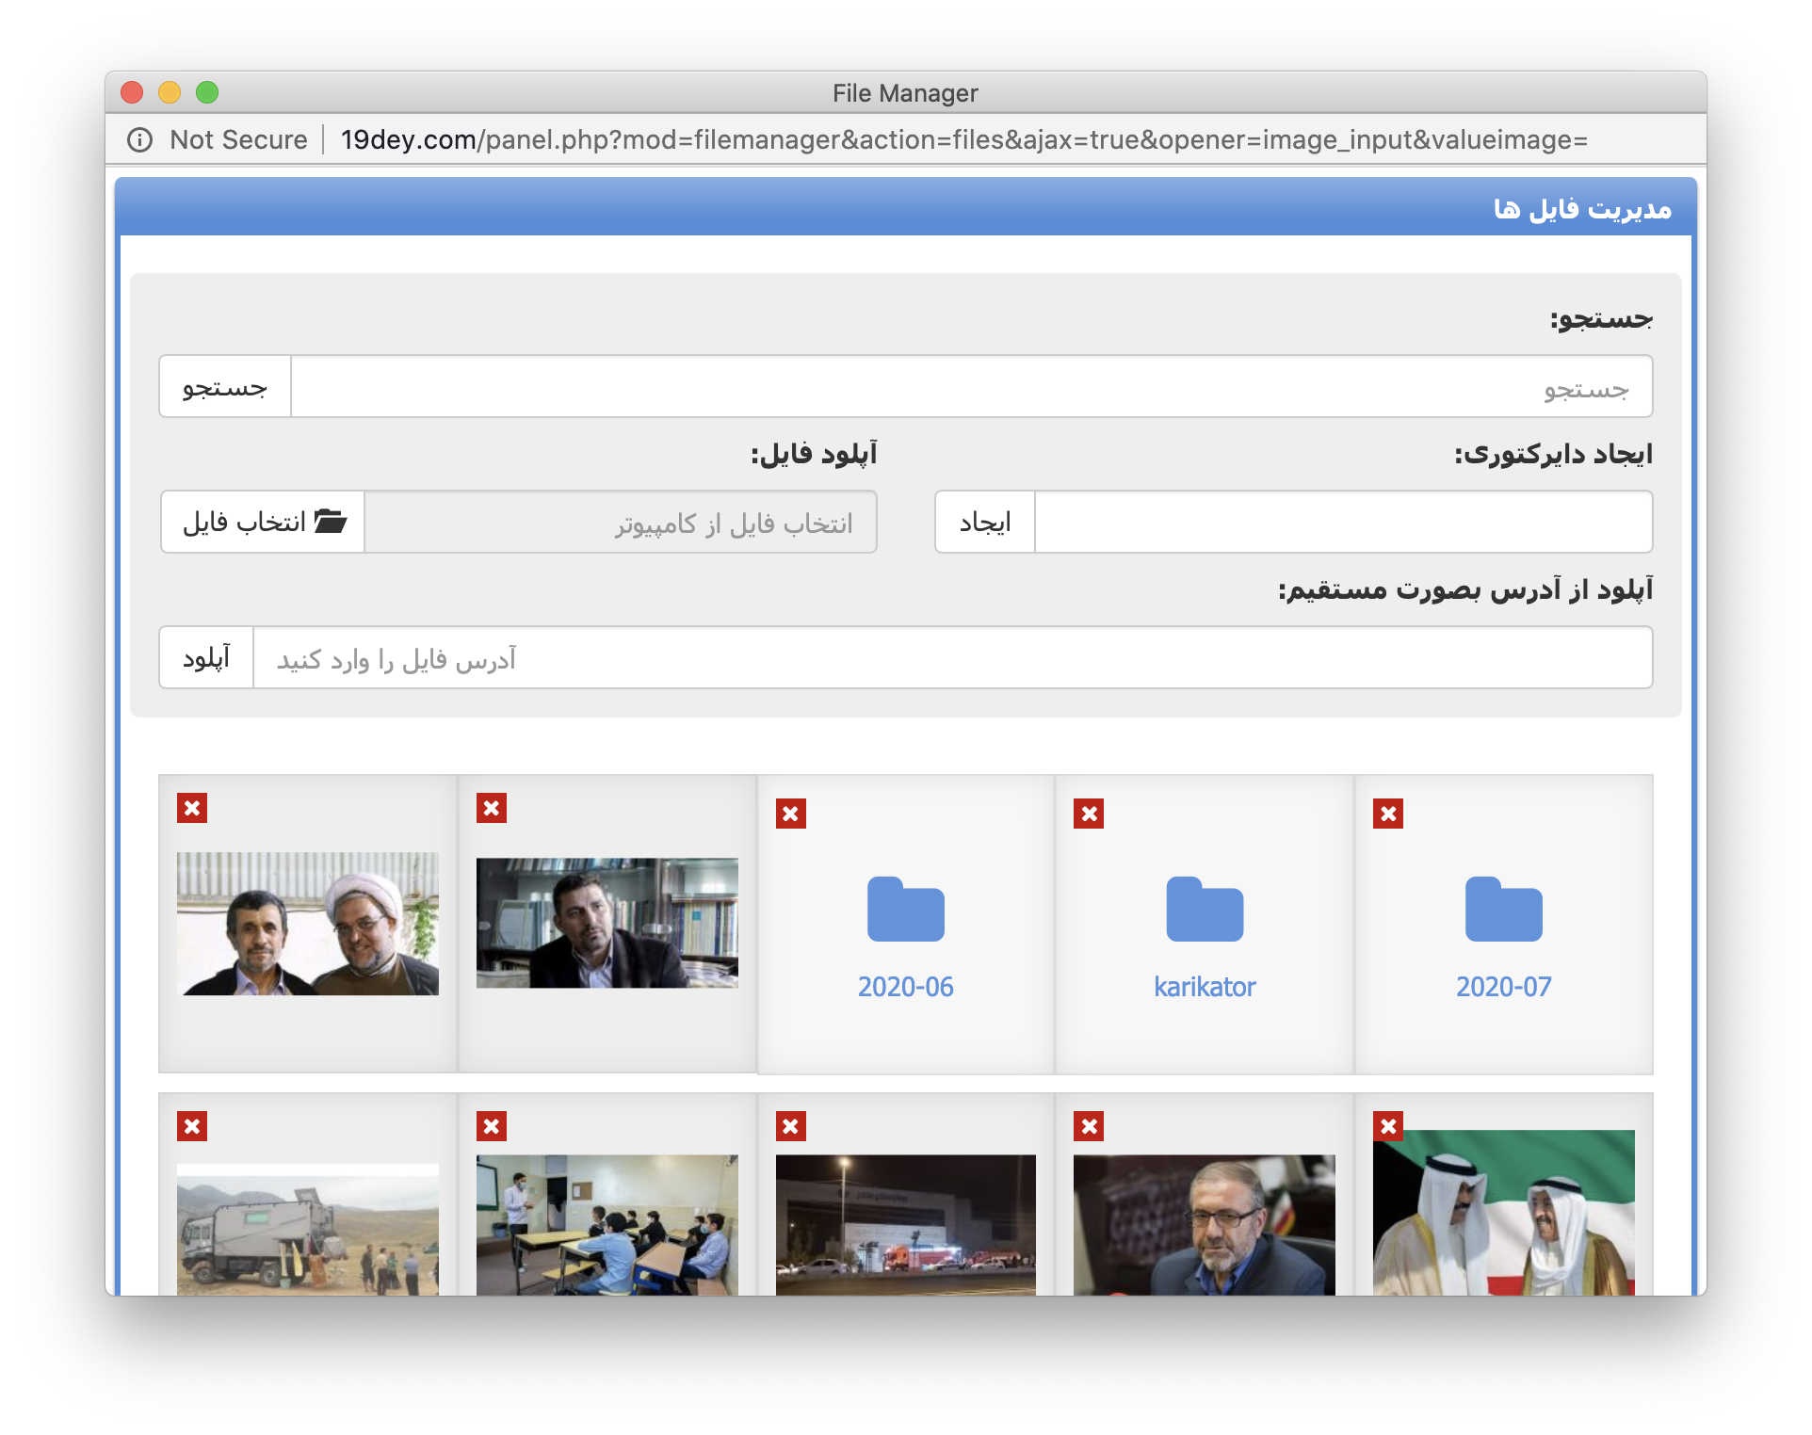Remove the truck photo via red X

[x=192, y=1126]
